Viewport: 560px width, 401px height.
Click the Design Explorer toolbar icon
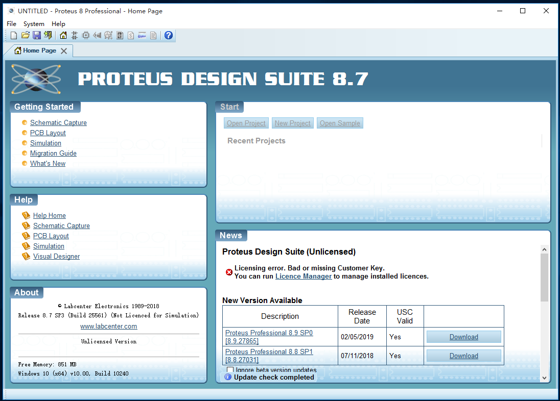pyautogui.click(x=120, y=35)
